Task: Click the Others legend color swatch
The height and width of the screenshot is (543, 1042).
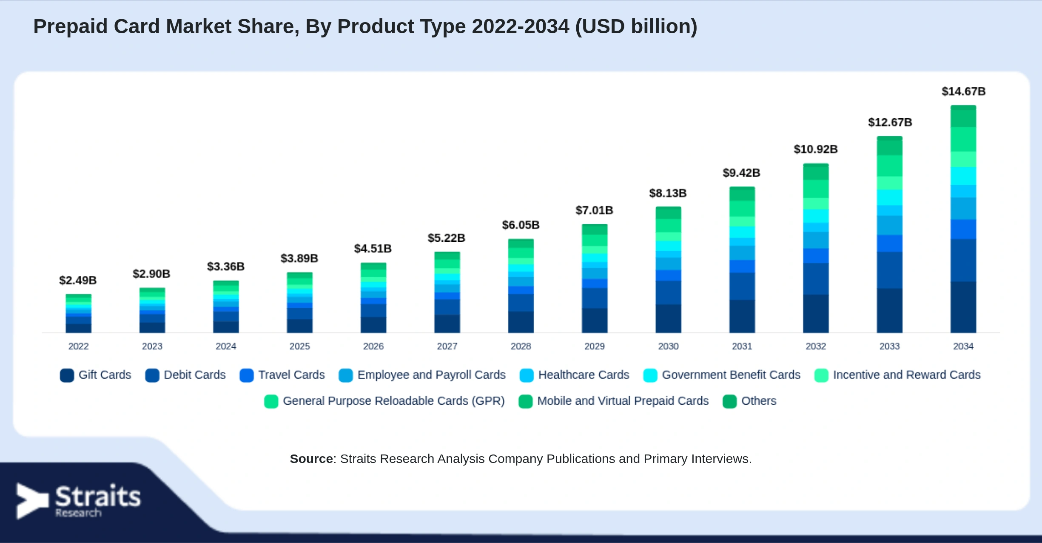Action: (730, 401)
